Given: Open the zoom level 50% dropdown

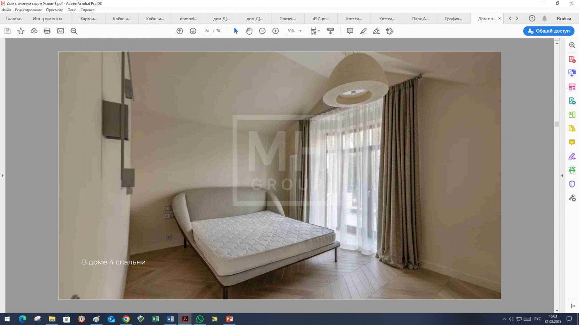Looking at the screenshot, I should [x=300, y=31].
